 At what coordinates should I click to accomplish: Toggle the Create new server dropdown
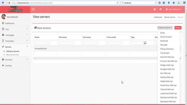pyautogui.click(x=165, y=28)
